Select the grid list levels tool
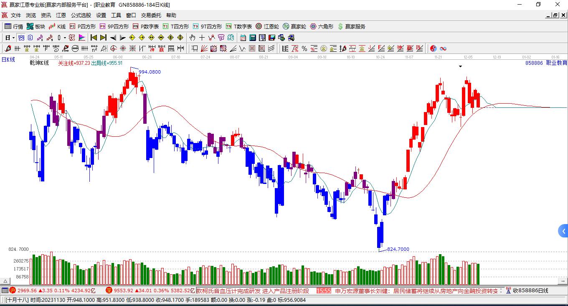 tap(285, 48)
